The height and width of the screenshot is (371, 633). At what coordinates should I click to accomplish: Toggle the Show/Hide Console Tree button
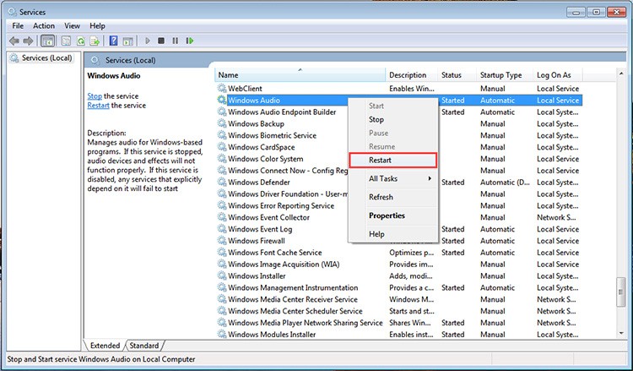tap(47, 41)
